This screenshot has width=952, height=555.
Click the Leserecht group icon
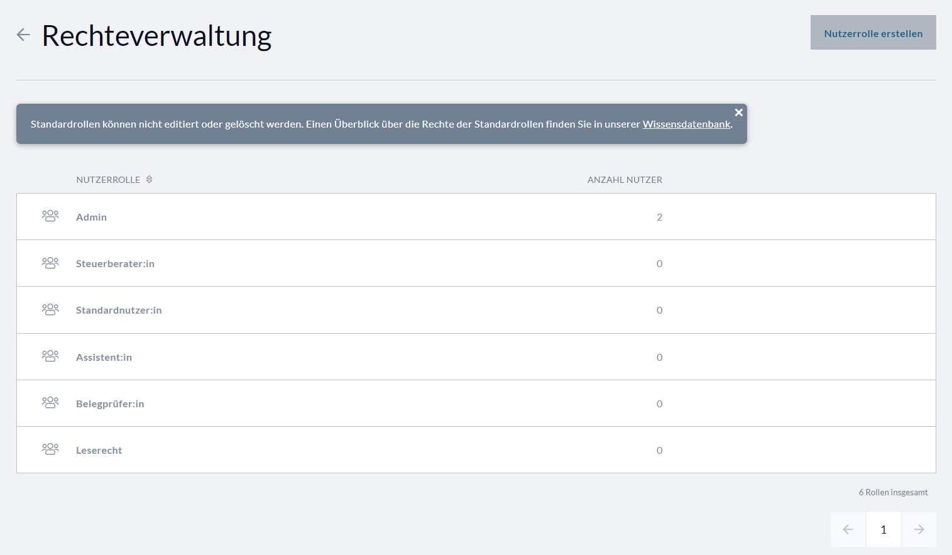[x=50, y=450]
